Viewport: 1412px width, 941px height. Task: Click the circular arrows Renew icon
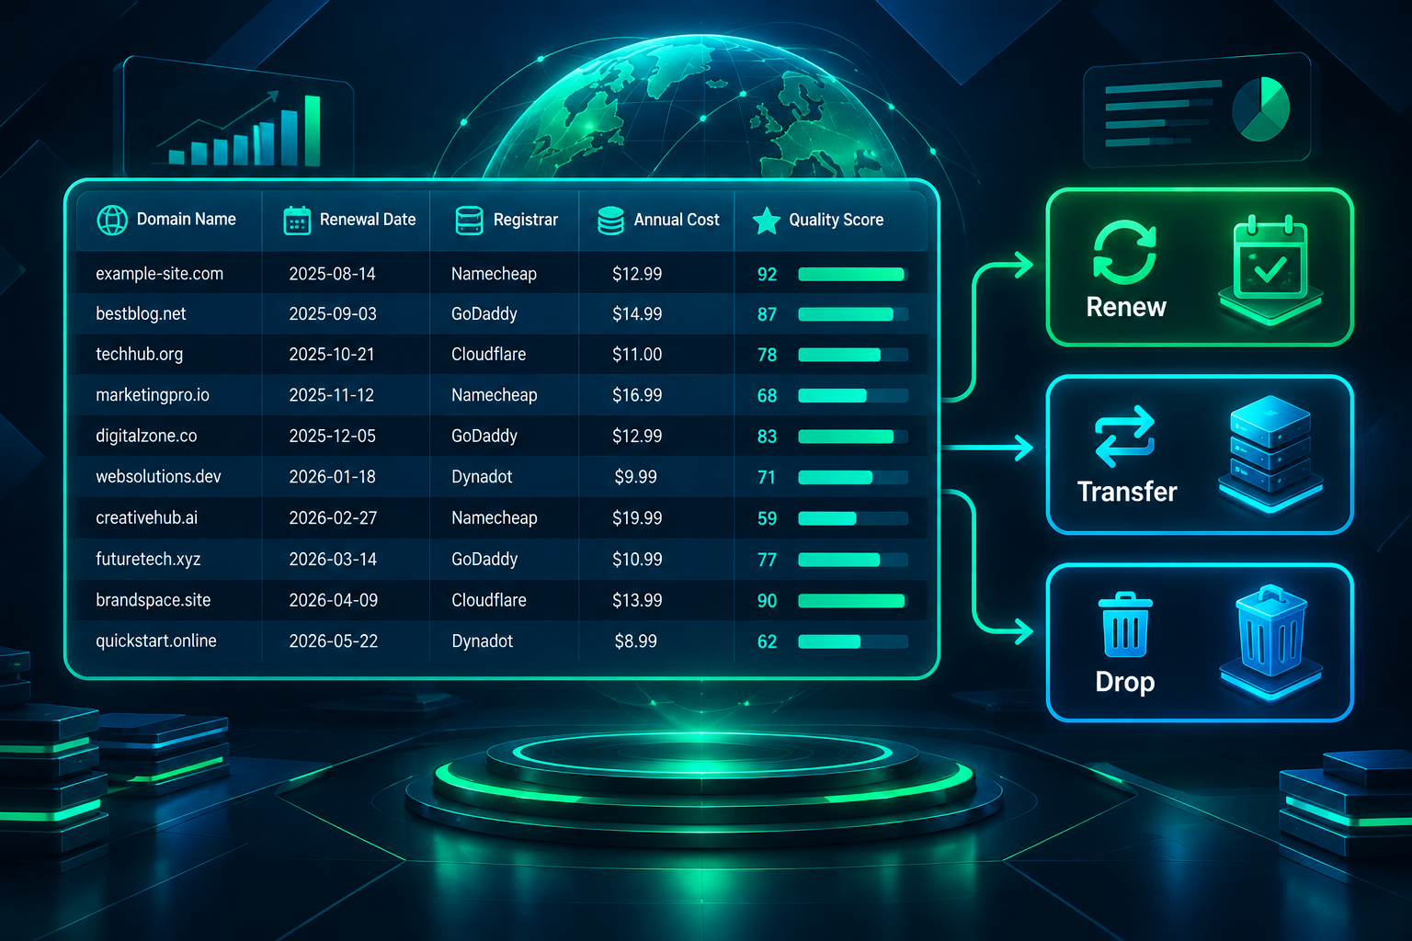[x=1124, y=252]
